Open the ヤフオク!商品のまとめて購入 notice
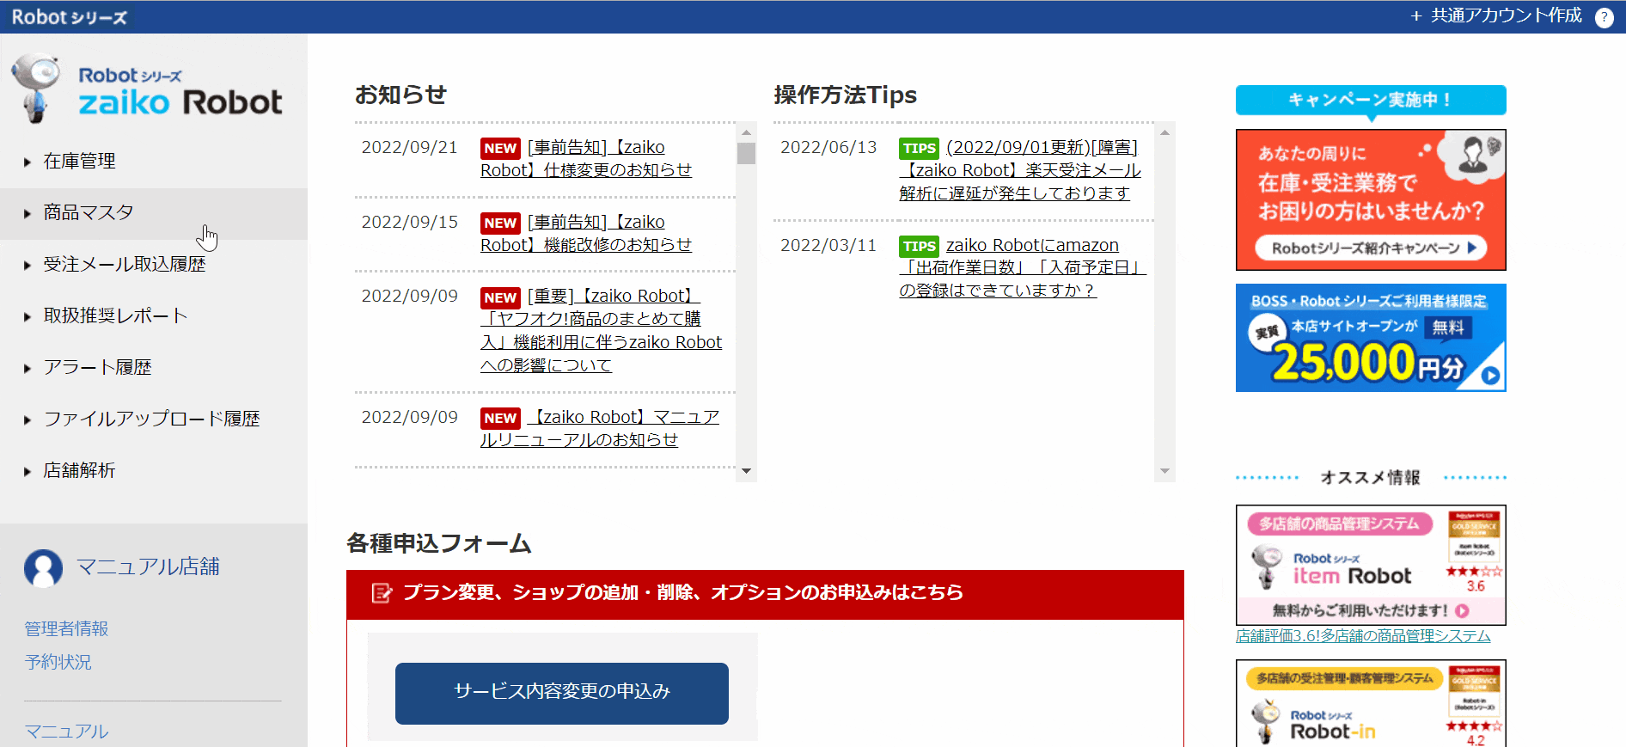Viewport: 1626px width, 747px height. 602,331
